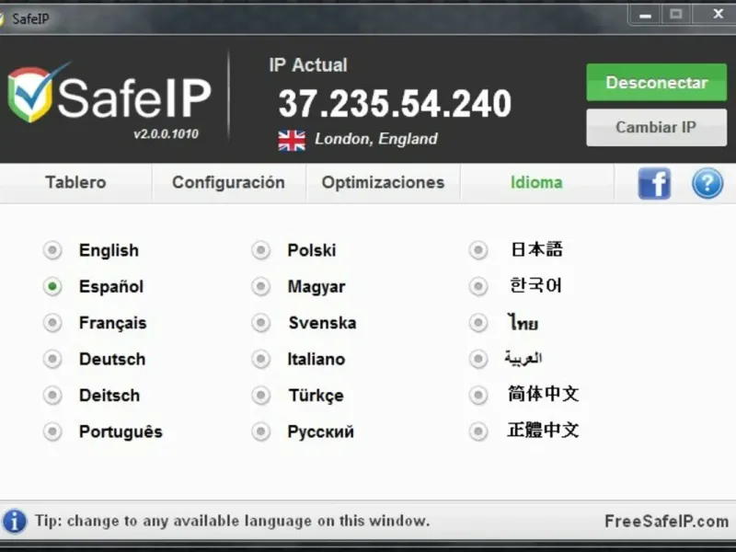Open the Facebook page icon

point(654,183)
